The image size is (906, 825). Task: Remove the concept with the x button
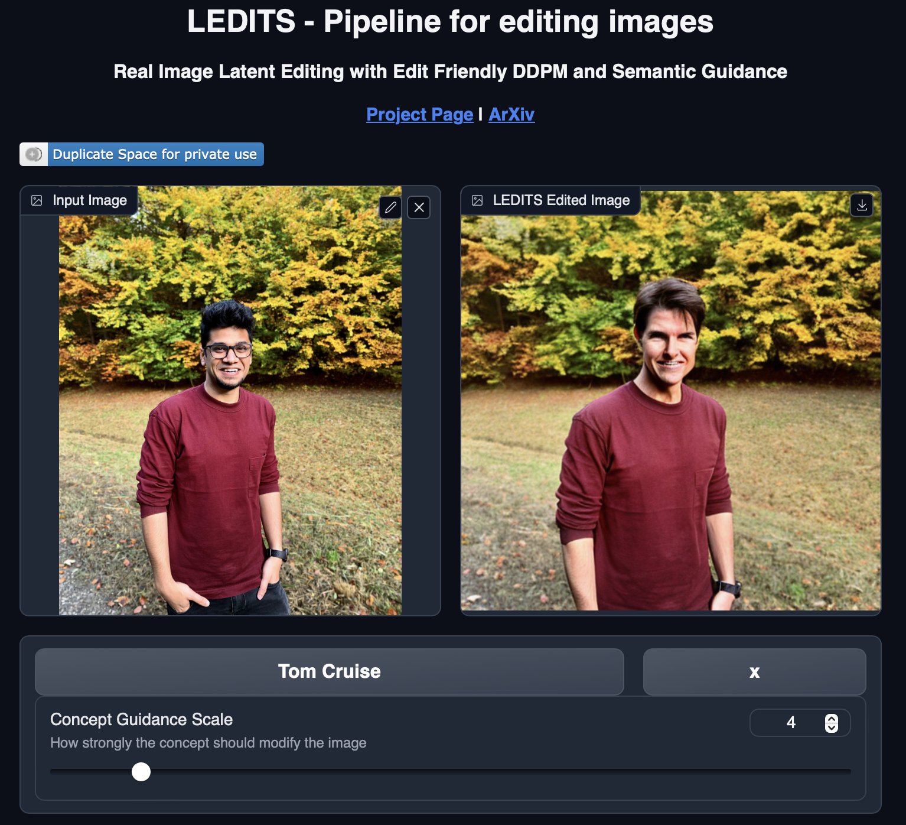(x=754, y=671)
